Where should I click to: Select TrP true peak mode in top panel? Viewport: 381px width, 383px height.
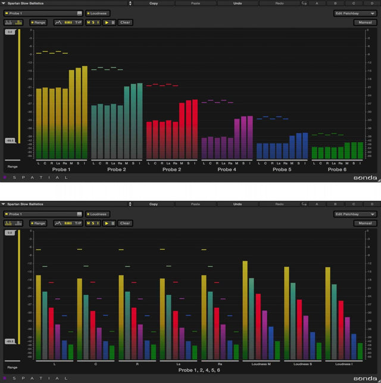[77, 23]
